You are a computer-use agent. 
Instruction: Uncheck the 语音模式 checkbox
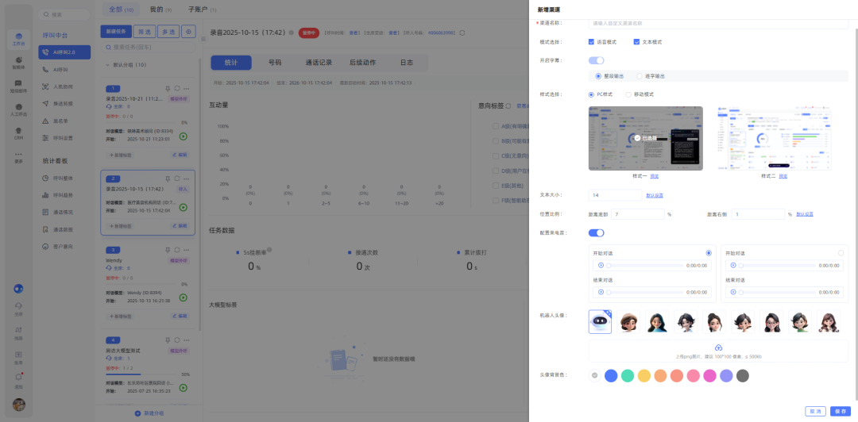592,41
